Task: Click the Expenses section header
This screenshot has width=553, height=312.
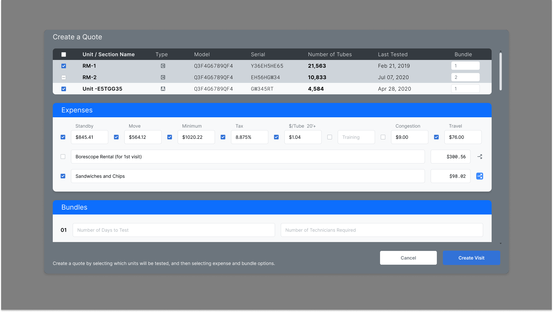Action: (272, 110)
